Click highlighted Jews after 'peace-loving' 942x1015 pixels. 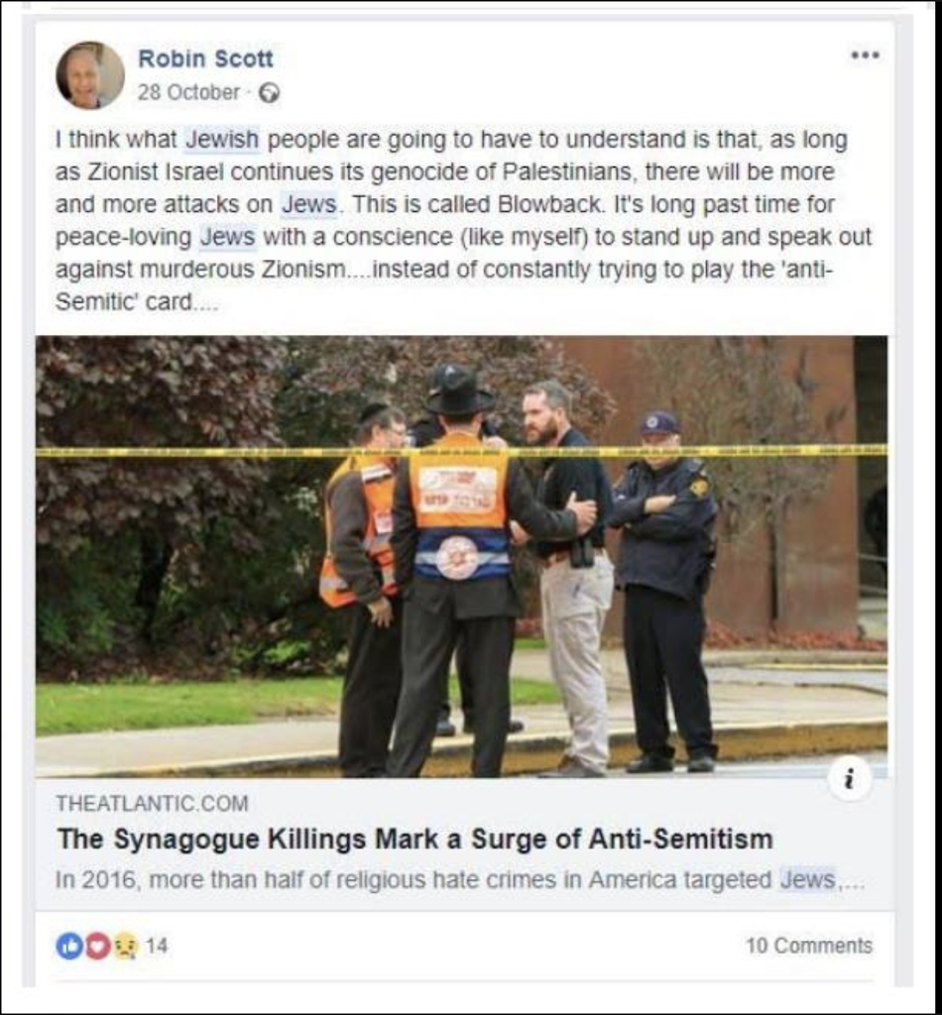[x=228, y=236]
